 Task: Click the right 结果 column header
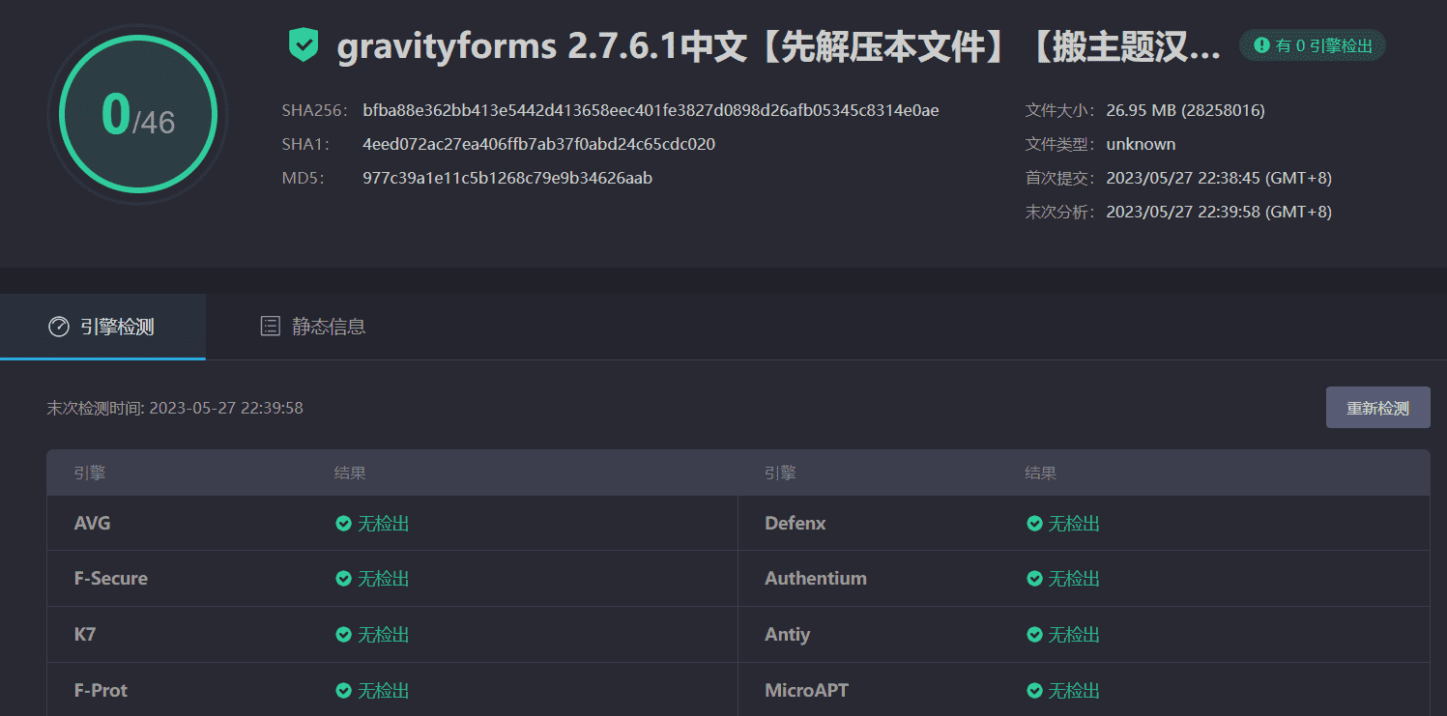tap(1041, 473)
